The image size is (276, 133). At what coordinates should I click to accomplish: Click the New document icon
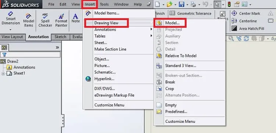tap(158, 4)
